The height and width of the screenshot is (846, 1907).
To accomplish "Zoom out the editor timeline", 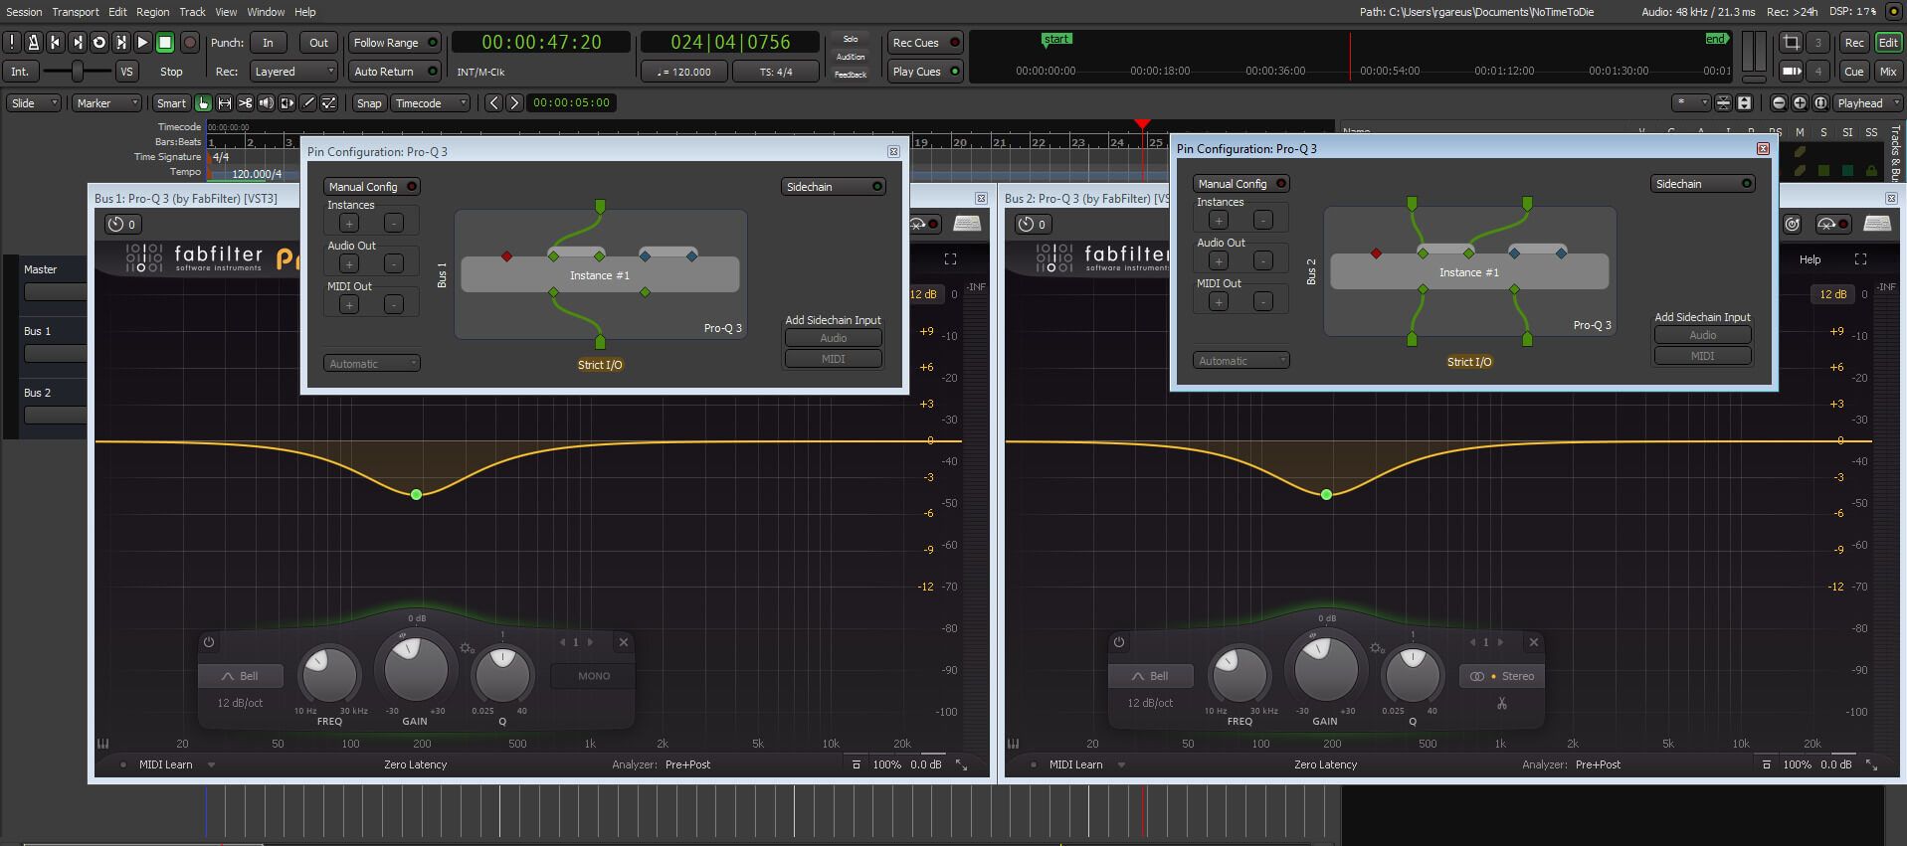I will click(x=1779, y=103).
